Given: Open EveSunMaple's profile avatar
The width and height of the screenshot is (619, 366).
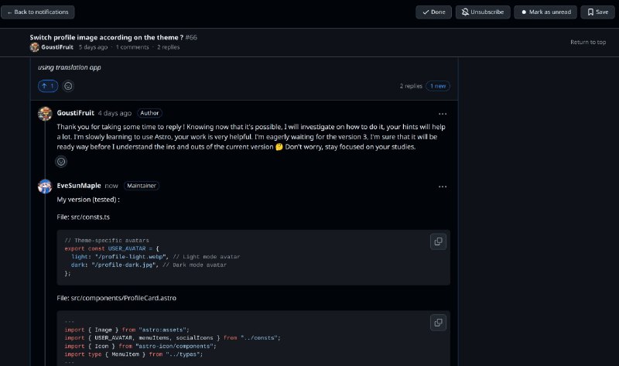Looking at the screenshot, I should [x=45, y=186].
